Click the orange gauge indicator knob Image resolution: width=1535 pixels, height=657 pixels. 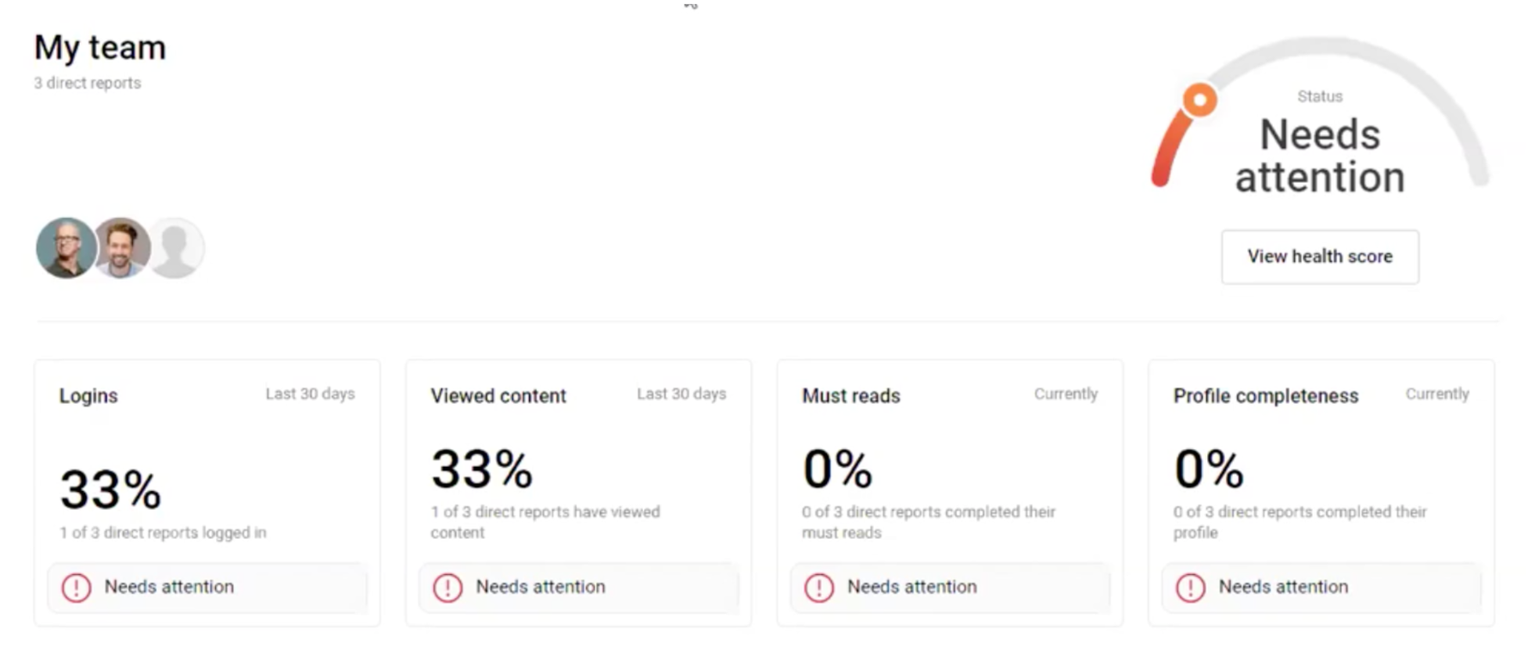[x=1199, y=100]
